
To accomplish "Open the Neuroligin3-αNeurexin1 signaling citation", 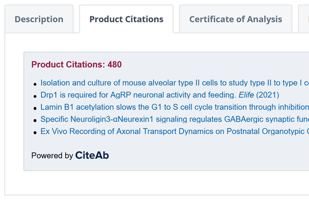I will [x=175, y=119].
